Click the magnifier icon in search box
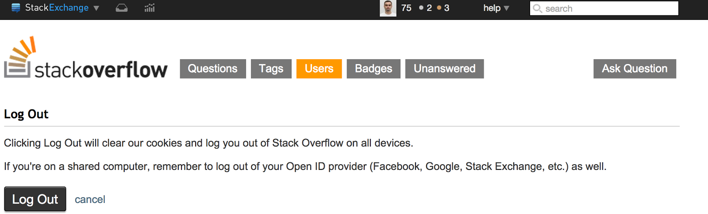This screenshot has width=708, height=214. click(538, 8)
